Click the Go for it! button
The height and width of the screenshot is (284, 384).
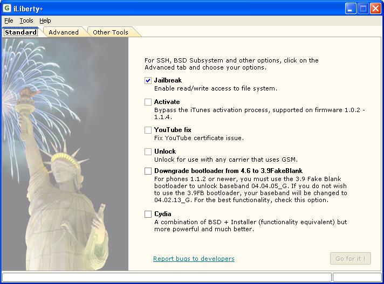tap(350, 259)
